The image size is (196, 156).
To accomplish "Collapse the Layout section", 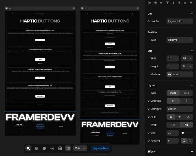I will coord(192,85).
